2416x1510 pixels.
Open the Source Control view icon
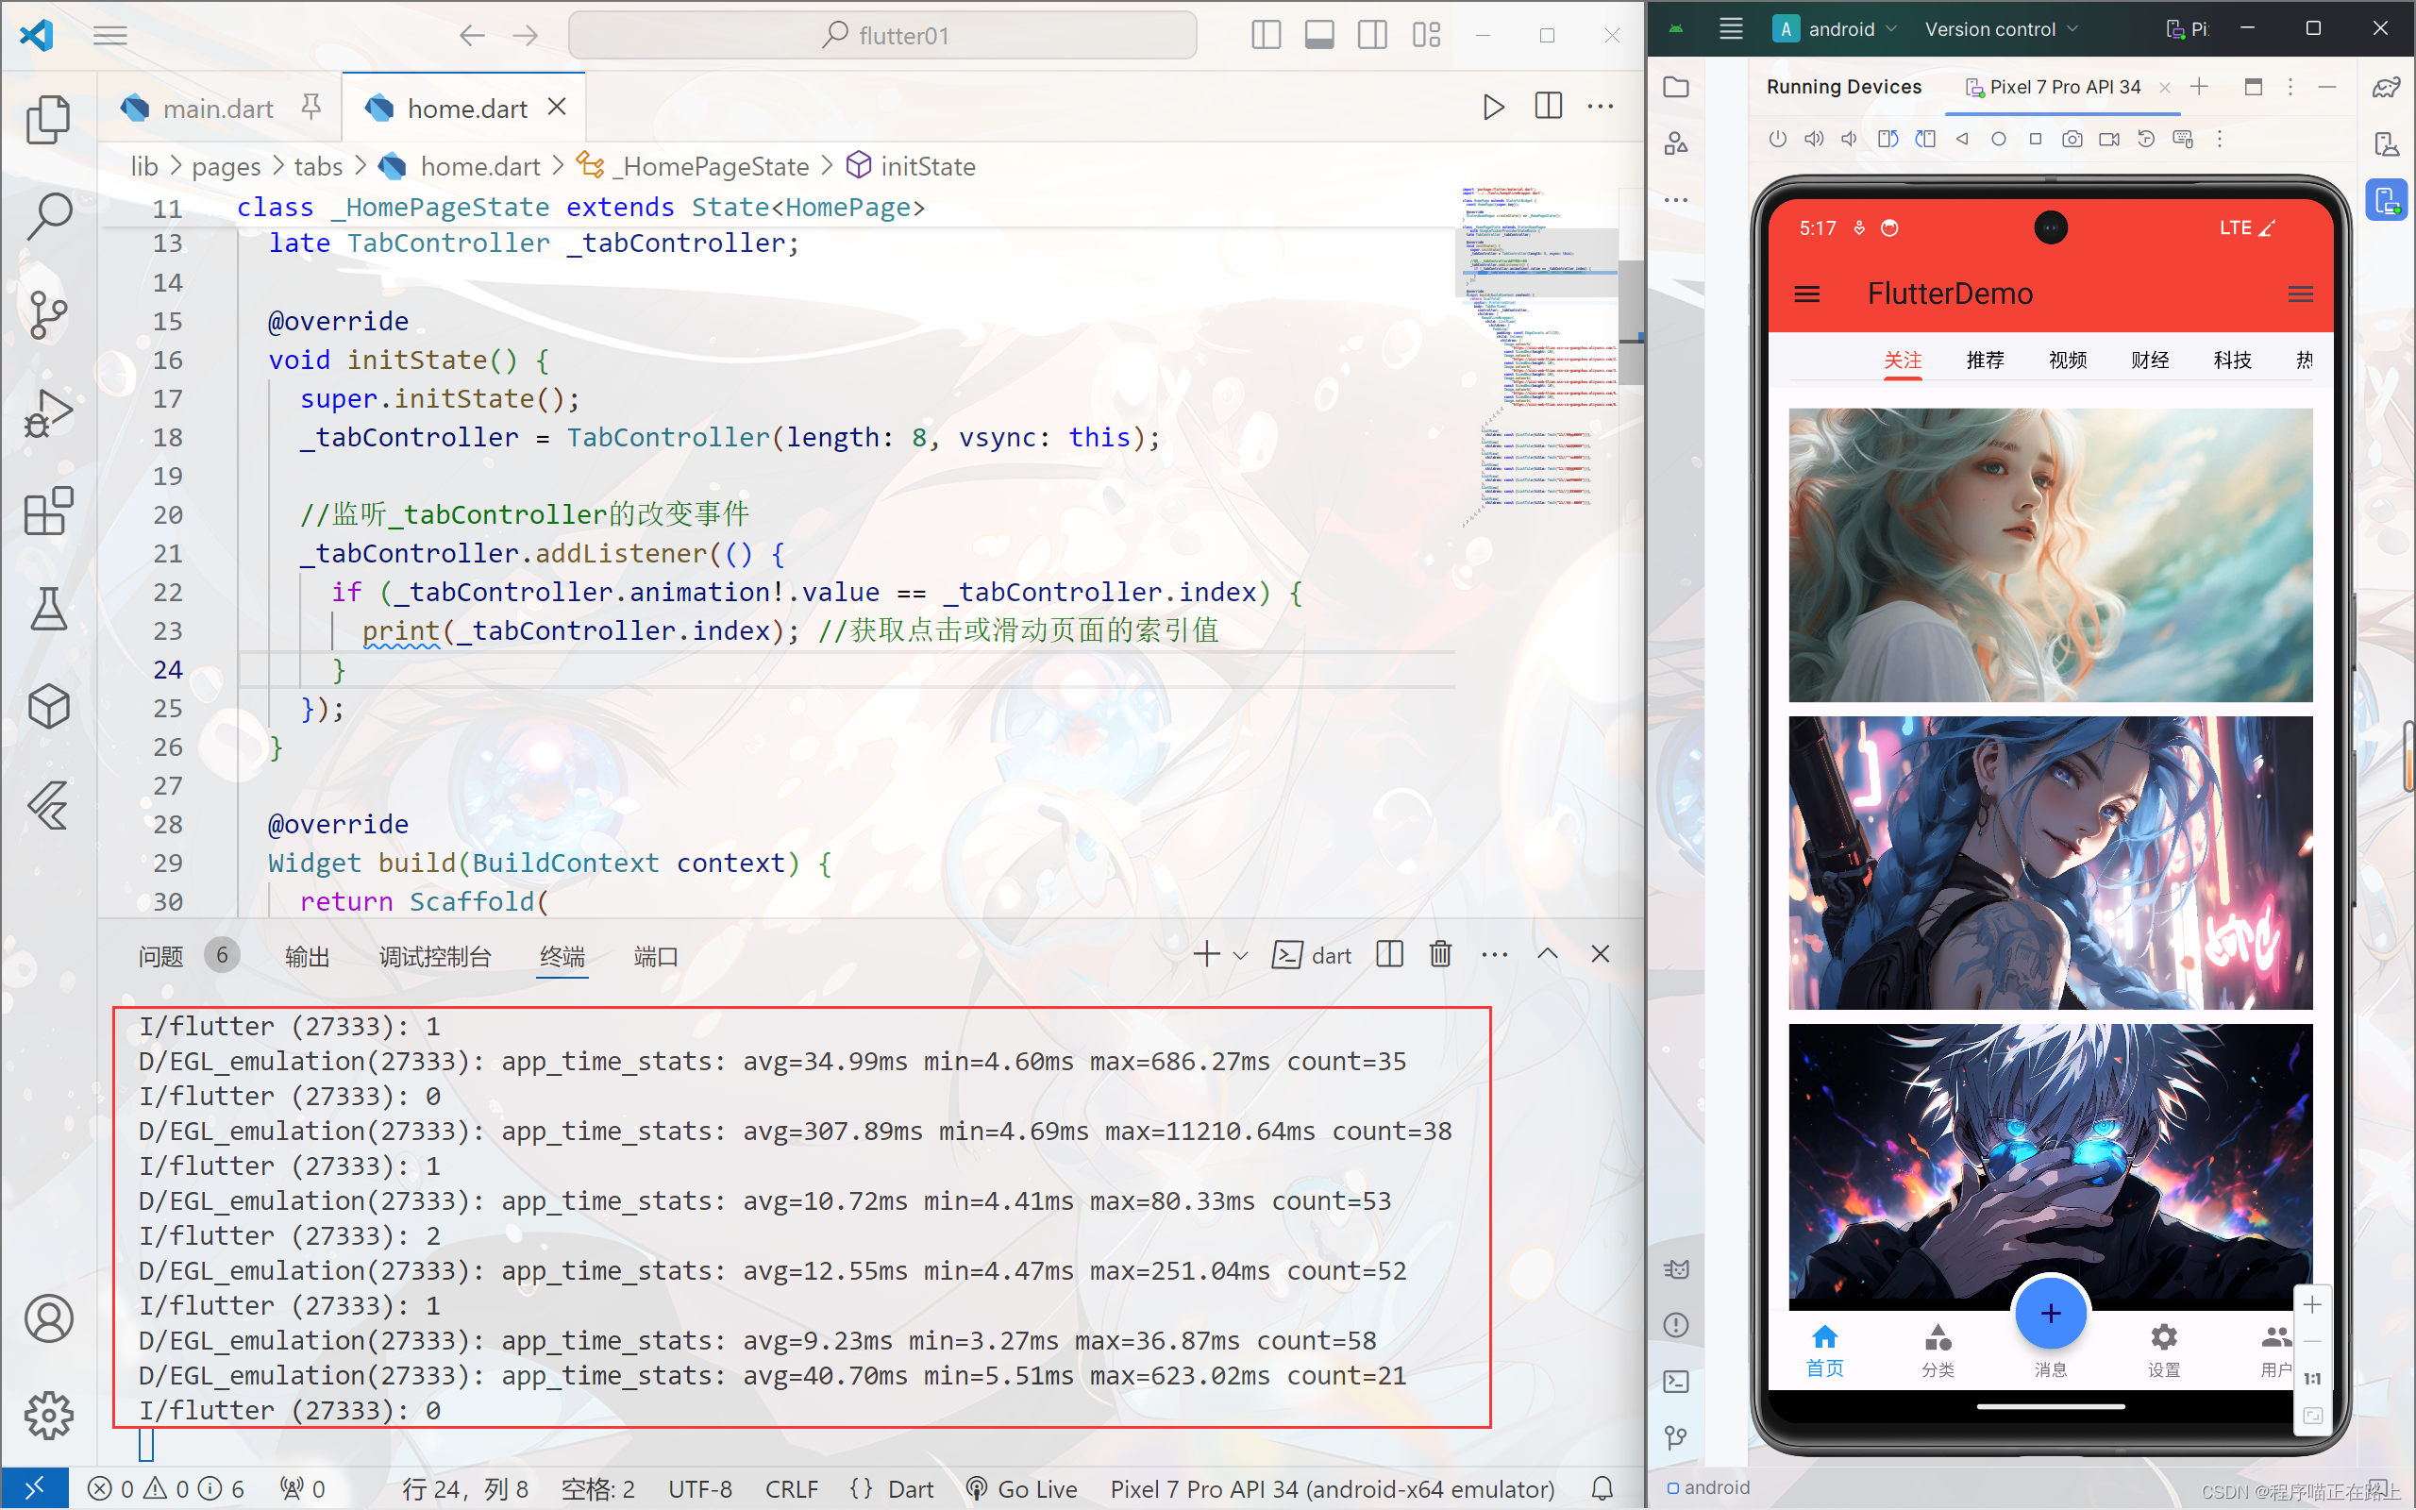(47, 314)
